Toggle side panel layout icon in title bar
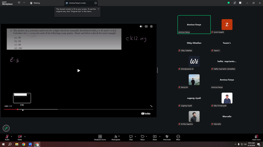263x147 pixels. 240,3
